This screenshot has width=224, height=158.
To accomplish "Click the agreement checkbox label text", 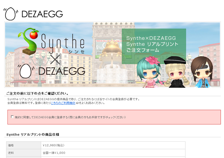I will click(70, 117).
